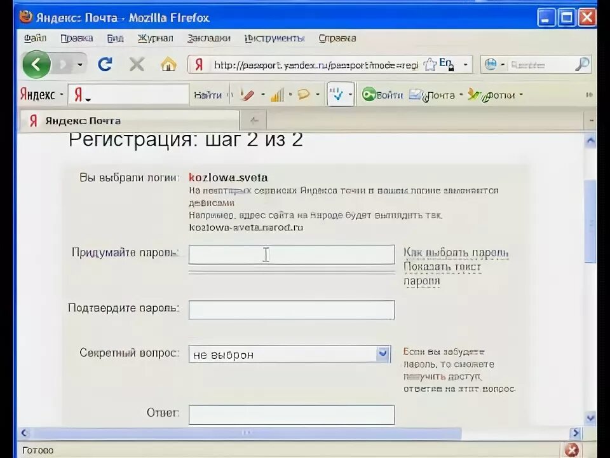Run search with the magnifier icon
610x458 pixels.
582,65
